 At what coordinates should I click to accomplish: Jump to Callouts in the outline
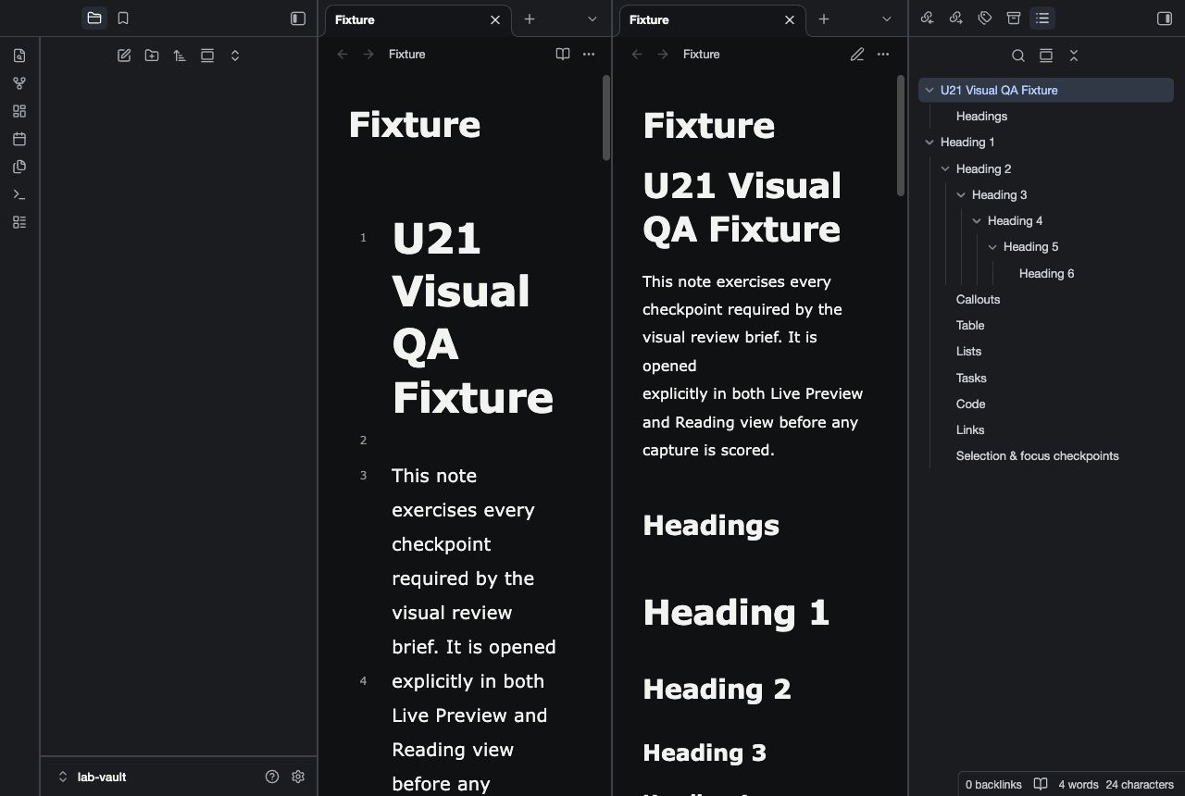click(x=978, y=300)
